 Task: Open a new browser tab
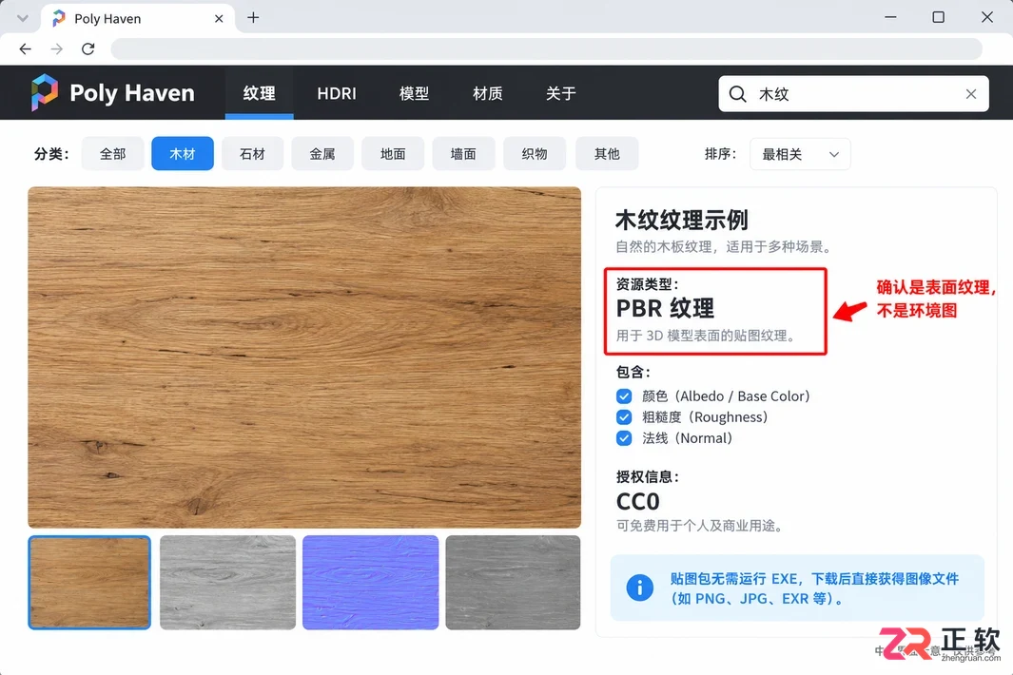(253, 17)
